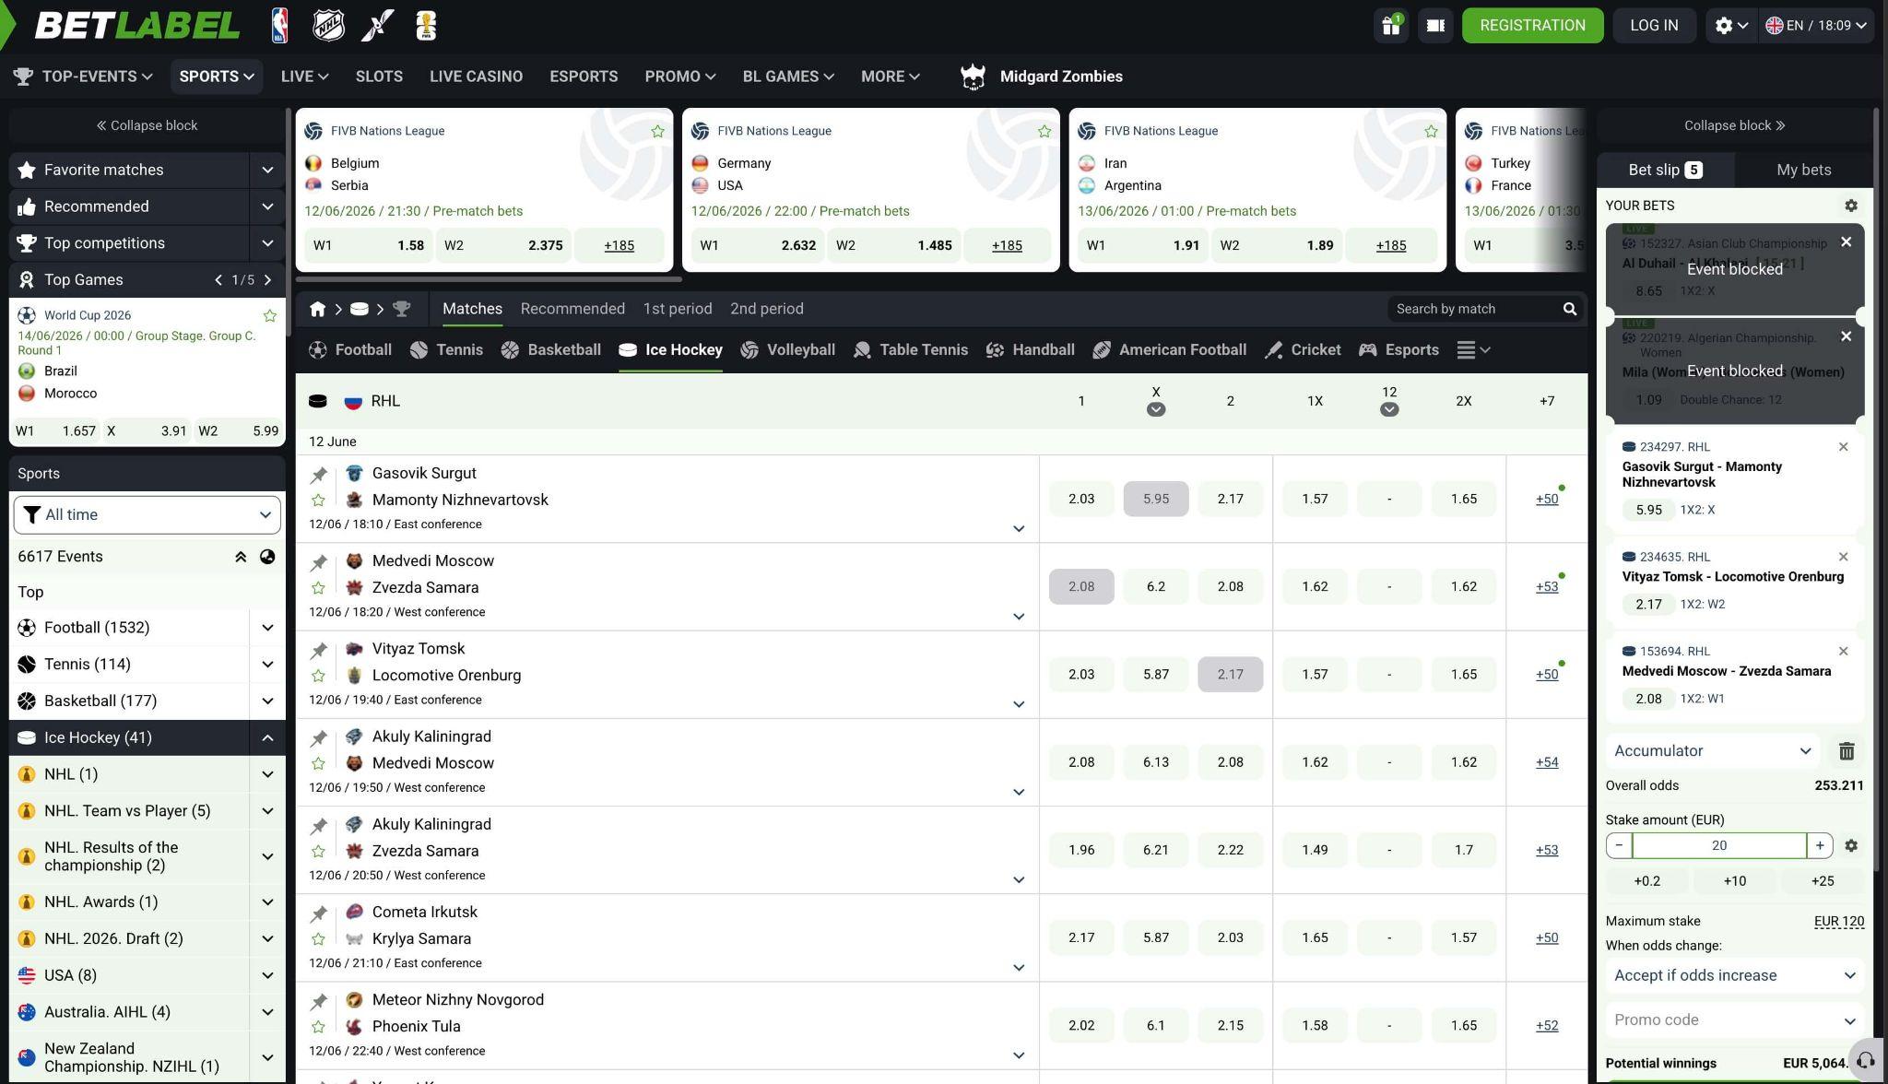Click the REGISTRATION button
This screenshot has height=1084, width=1888.
(1533, 26)
